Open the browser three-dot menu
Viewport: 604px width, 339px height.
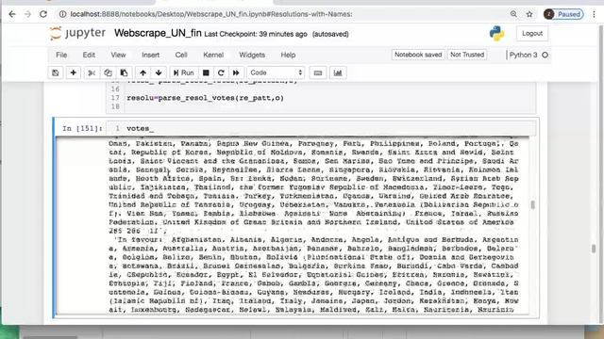[594, 14]
